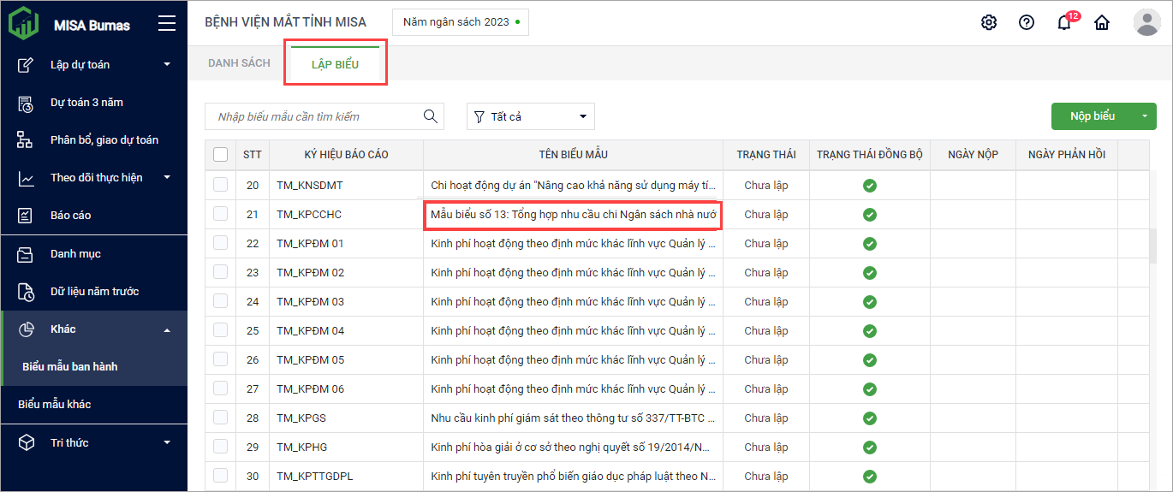The image size is (1173, 492).
Task: Click the Năm ngân sách 2023 selector
Action: pos(461,22)
